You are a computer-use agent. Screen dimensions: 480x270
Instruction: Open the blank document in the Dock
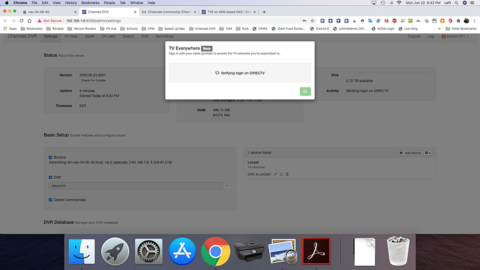365,252
